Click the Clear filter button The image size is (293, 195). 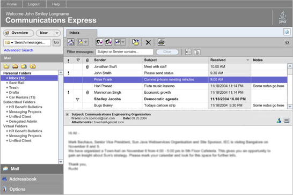tap(167, 52)
